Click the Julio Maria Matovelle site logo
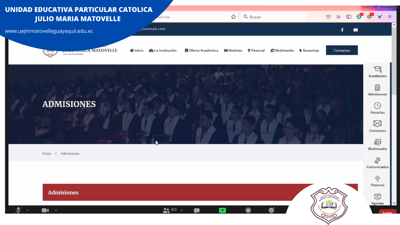Viewport: 400px width, 225px height. (80, 52)
